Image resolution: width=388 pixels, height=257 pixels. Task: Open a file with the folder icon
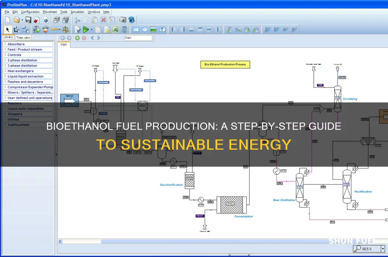(16, 20)
